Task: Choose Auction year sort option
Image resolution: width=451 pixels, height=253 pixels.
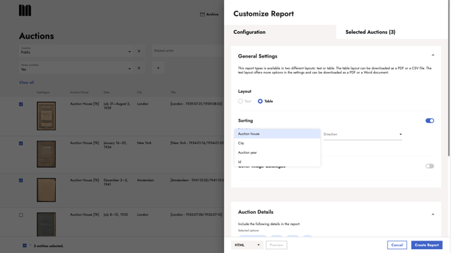Action: [277, 152]
